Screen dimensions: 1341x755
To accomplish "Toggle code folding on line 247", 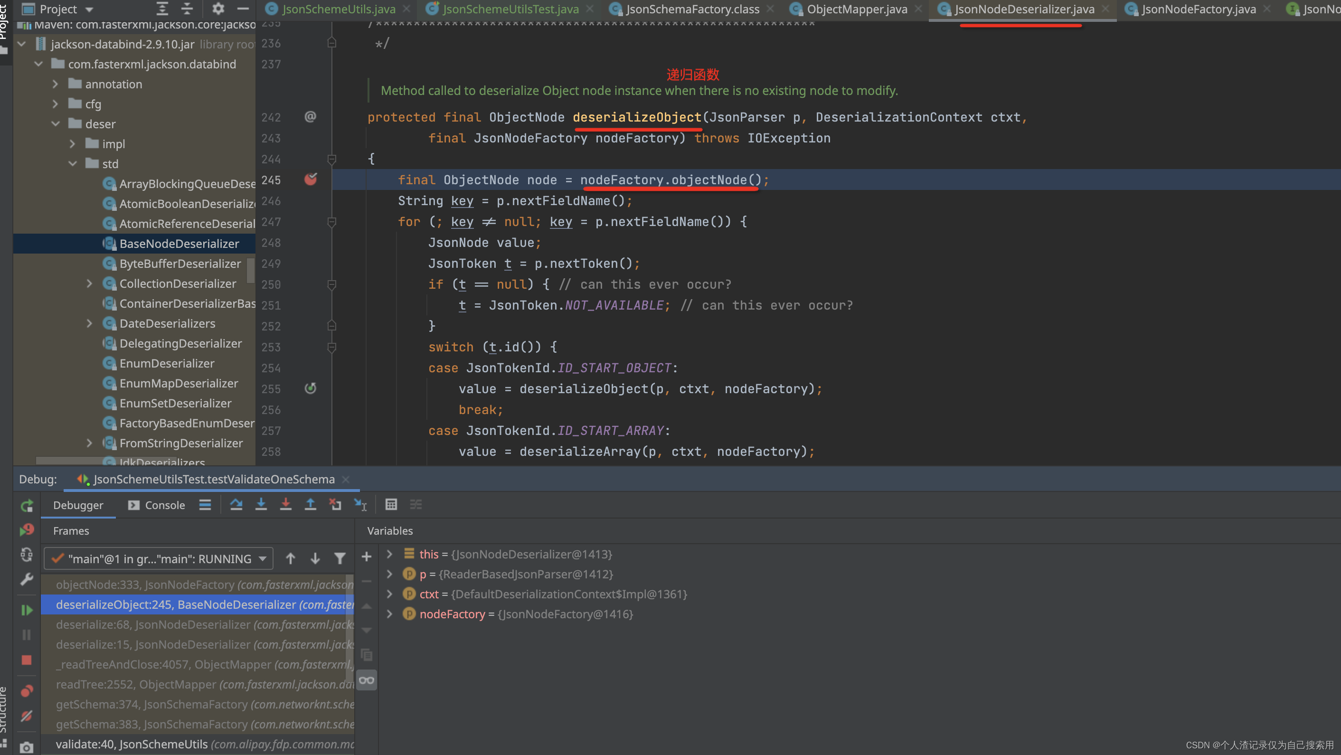I will (x=331, y=222).
